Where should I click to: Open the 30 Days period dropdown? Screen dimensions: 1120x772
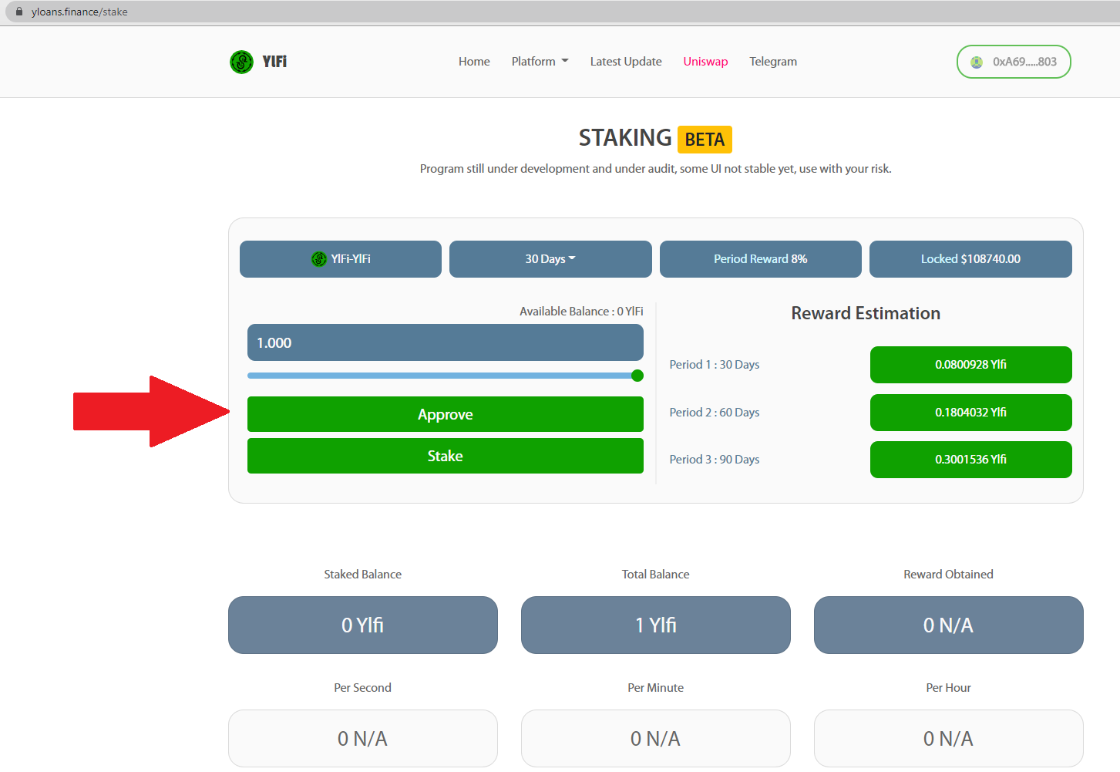(550, 259)
